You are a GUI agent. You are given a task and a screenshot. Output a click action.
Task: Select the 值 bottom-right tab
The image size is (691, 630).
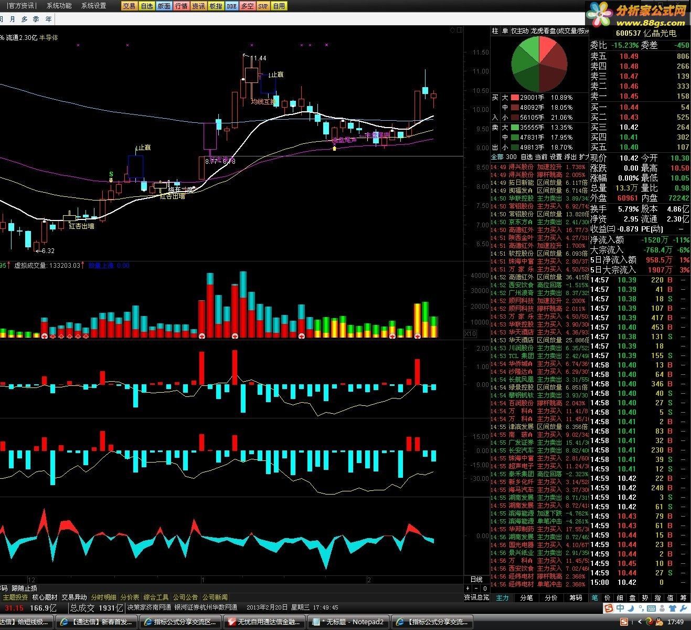click(x=671, y=597)
